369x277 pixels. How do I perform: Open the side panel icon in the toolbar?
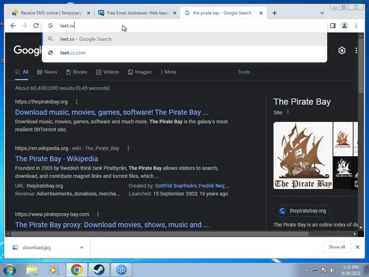(x=333, y=26)
